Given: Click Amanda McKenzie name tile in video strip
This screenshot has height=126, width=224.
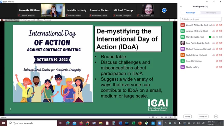Looking at the screenshot, I should coord(100,10).
